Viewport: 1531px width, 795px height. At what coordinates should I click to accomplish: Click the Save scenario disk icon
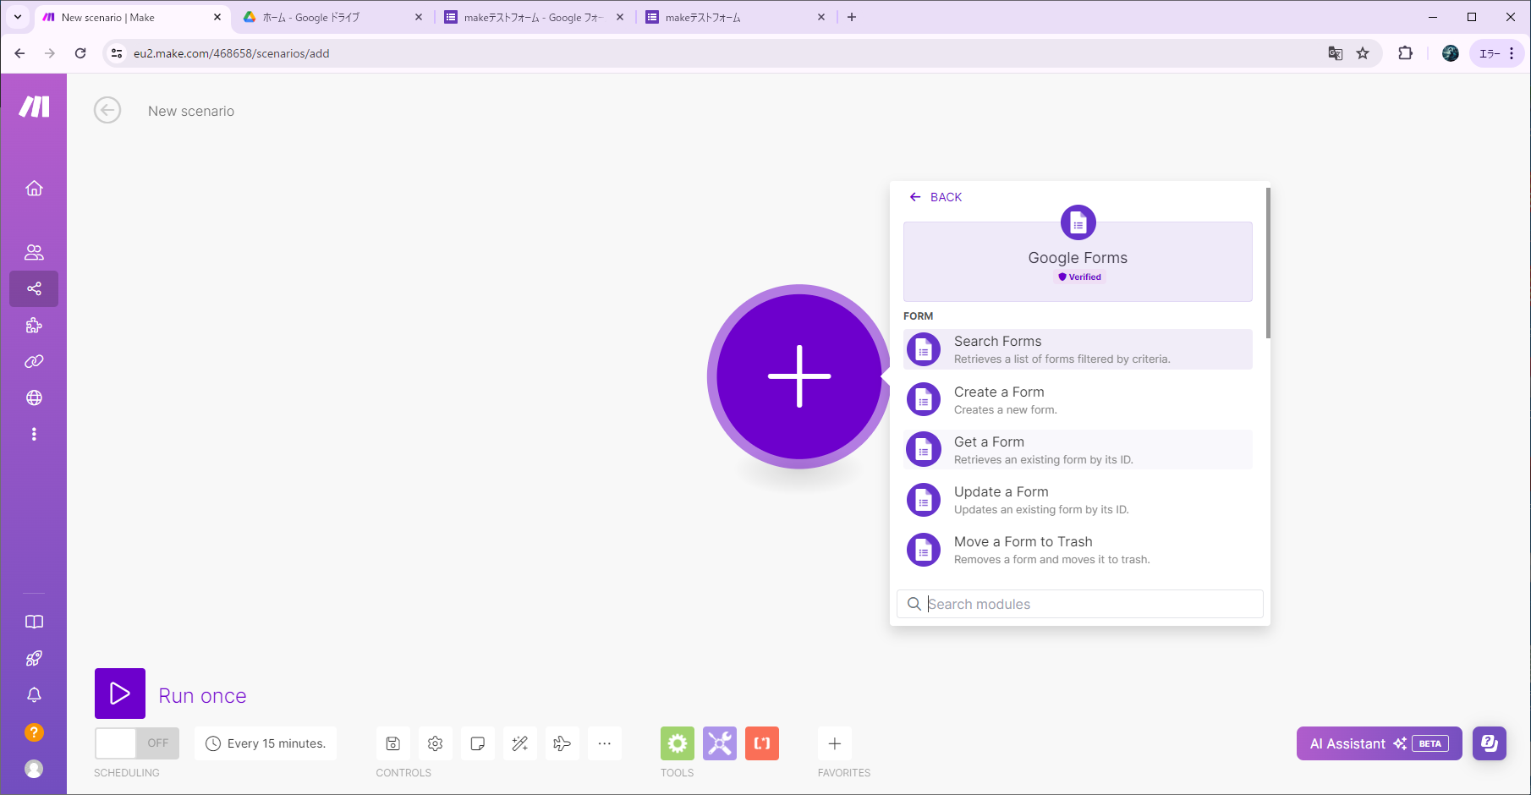pyautogui.click(x=393, y=743)
